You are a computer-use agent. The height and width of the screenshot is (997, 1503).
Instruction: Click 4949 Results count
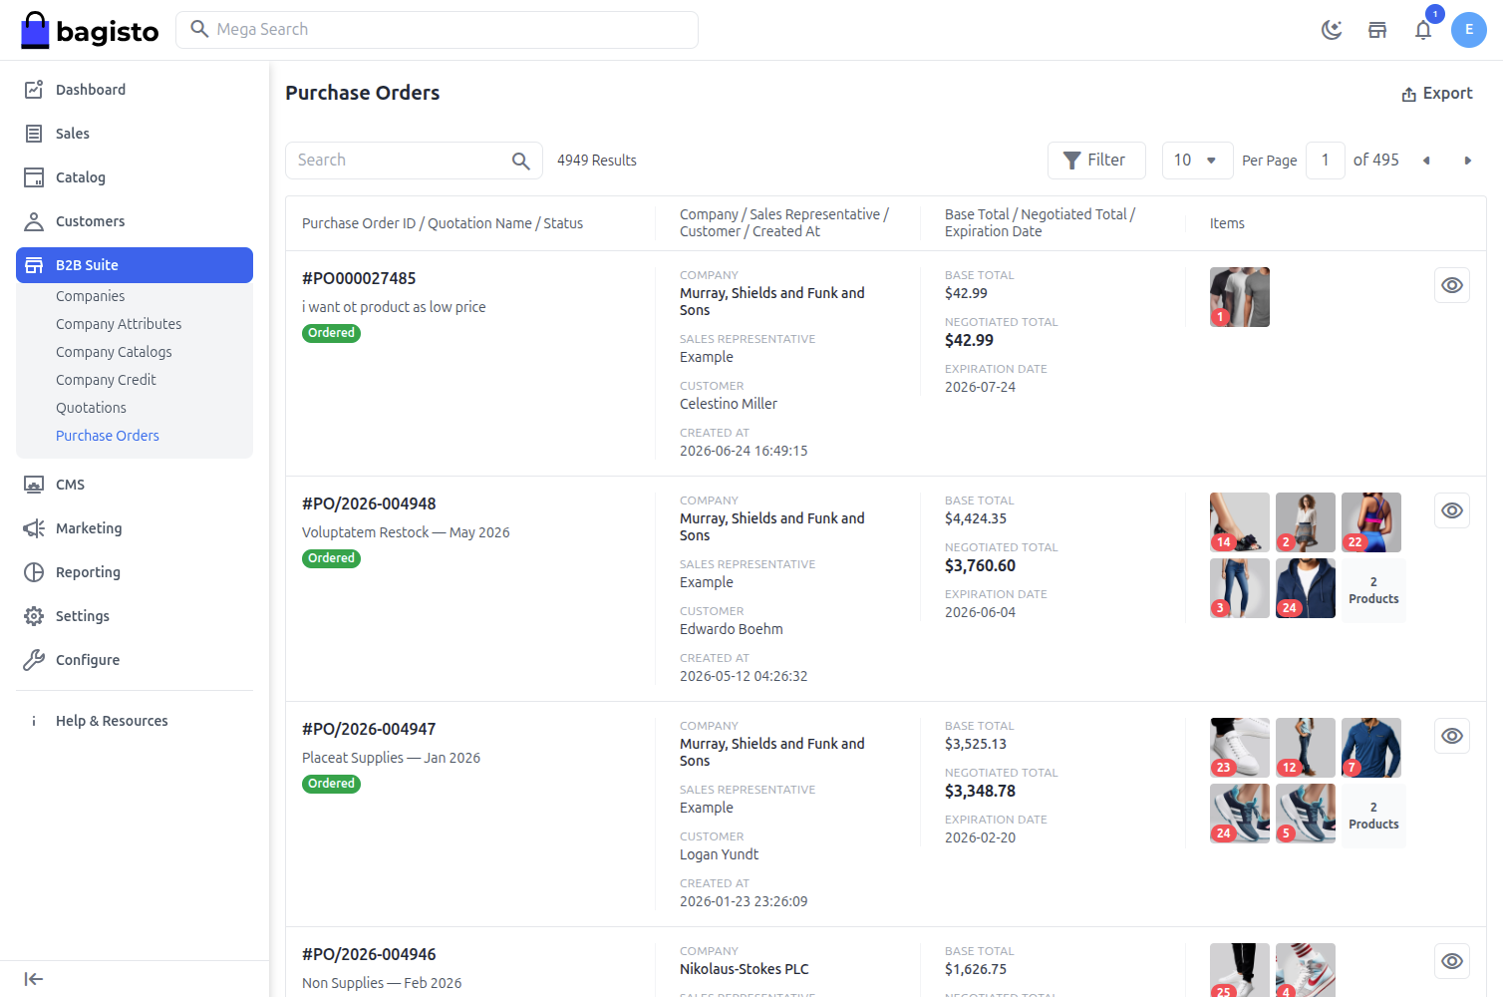click(x=597, y=161)
